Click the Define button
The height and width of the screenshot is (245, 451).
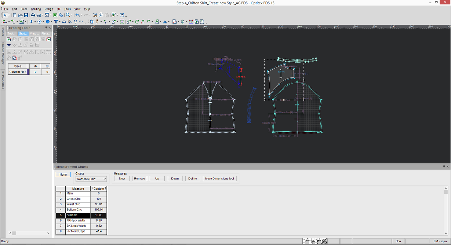[x=193, y=179]
